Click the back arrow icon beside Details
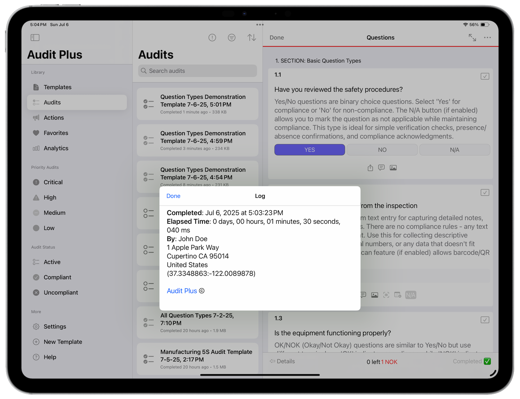 click(x=272, y=361)
